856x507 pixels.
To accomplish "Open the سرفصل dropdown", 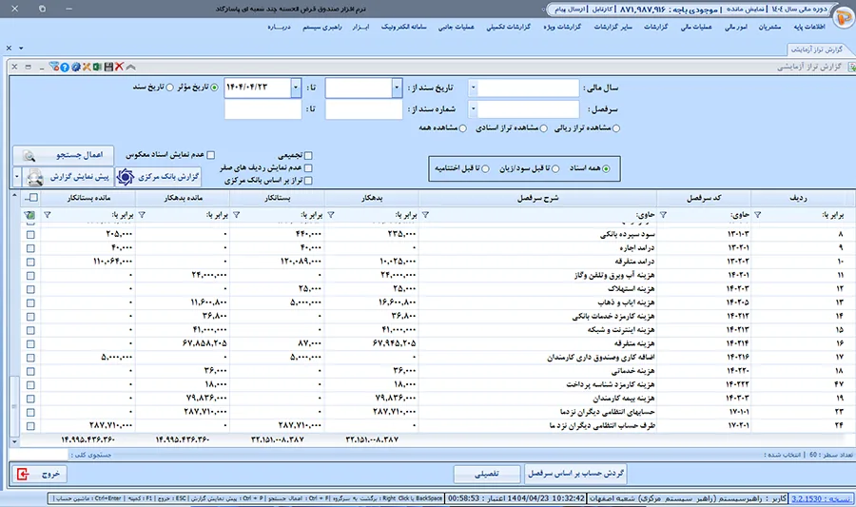I will tap(473, 109).
